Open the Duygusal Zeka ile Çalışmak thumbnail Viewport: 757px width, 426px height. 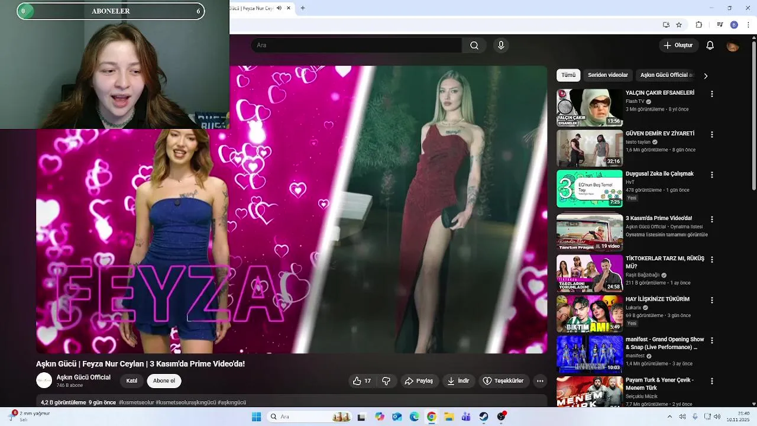[x=590, y=189]
